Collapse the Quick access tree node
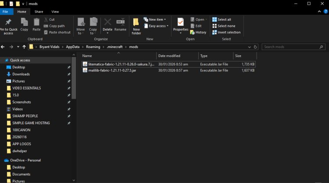Viewport: 329px width, 183px height. click(2, 60)
